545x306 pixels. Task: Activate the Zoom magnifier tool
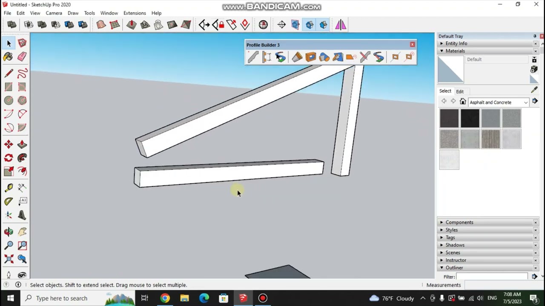[9, 245]
